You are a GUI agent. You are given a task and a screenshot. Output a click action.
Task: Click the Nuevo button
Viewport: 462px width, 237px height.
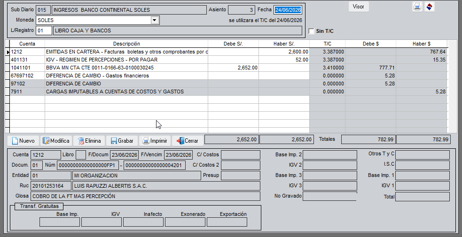23,141
